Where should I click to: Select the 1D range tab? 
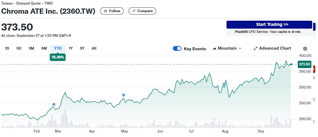[x=7, y=48]
